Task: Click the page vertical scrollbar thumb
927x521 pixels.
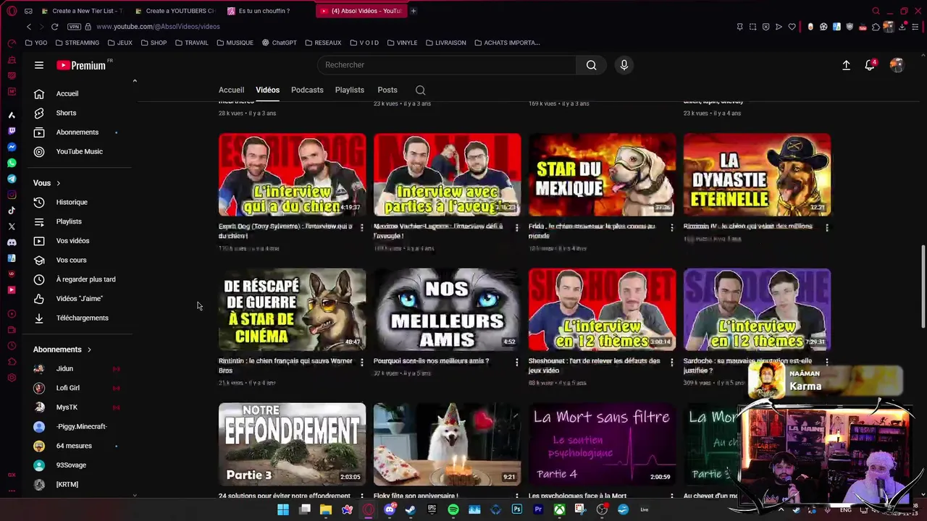Action: tap(923, 285)
